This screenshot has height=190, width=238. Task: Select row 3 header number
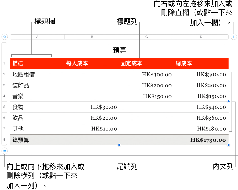tap(4, 85)
